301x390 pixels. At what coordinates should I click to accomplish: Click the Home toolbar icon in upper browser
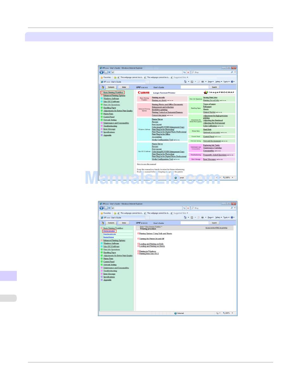185,82
